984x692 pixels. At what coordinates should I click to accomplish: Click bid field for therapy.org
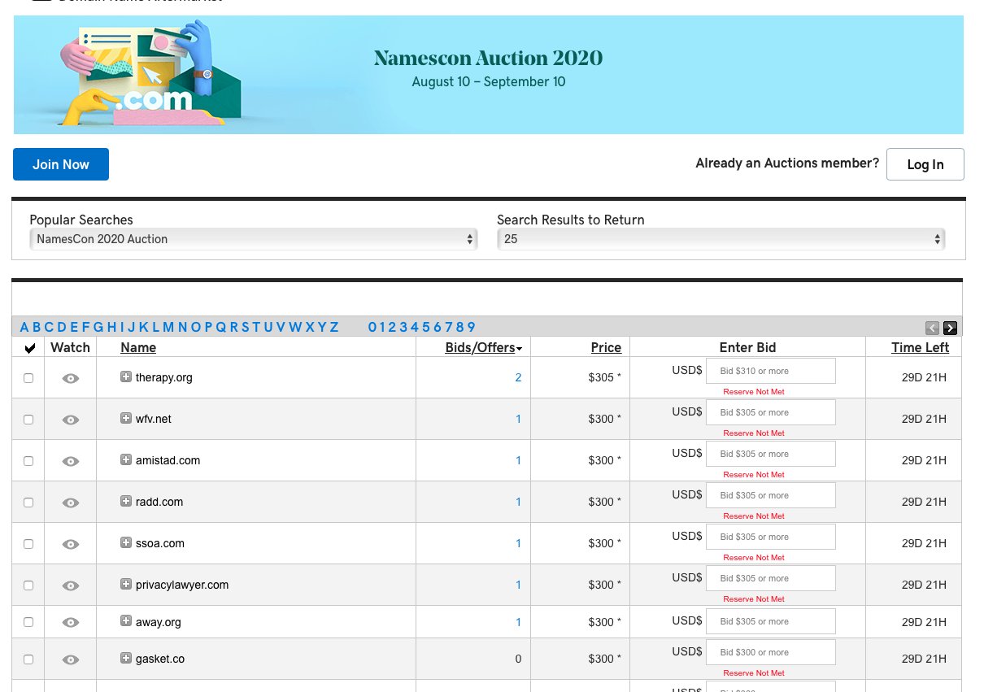[771, 371]
